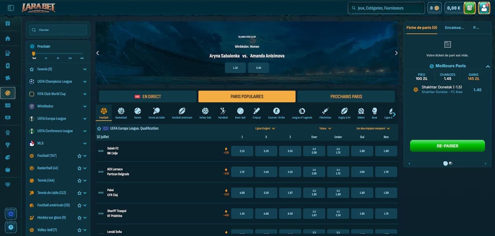Switch to the PROCHAINS PARIS tab

coord(346,96)
